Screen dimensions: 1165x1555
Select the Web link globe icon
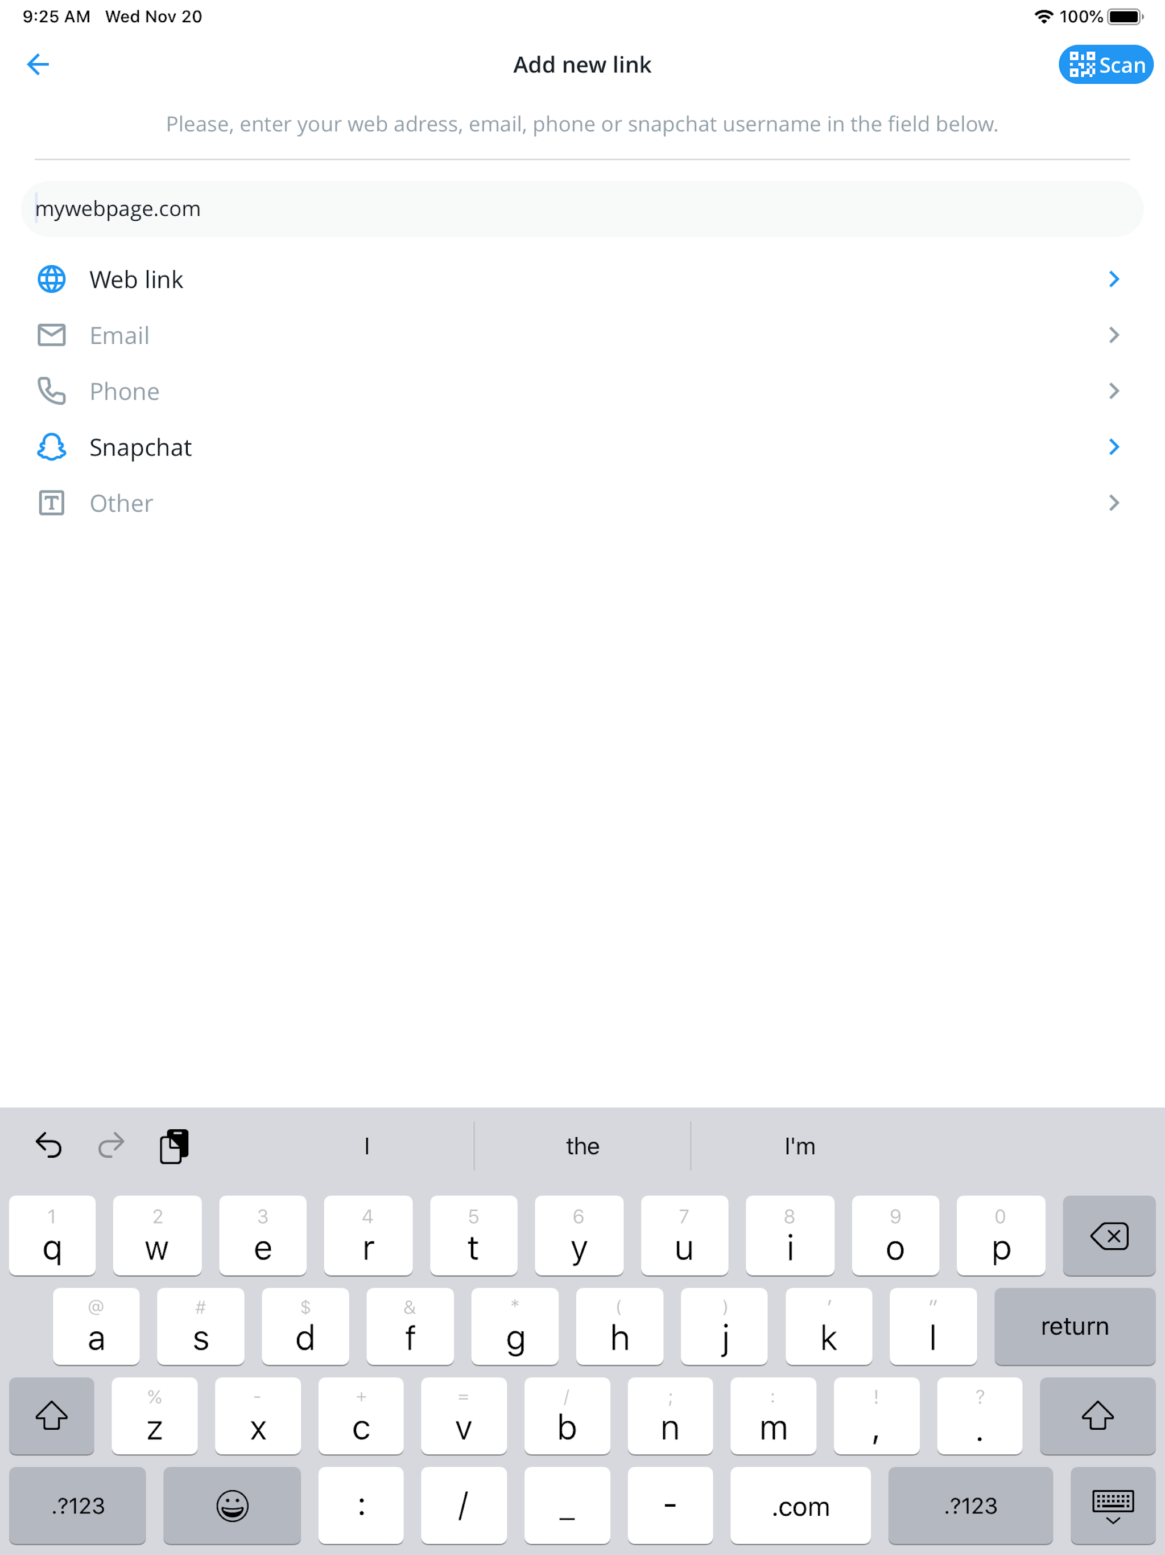(51, 279)
